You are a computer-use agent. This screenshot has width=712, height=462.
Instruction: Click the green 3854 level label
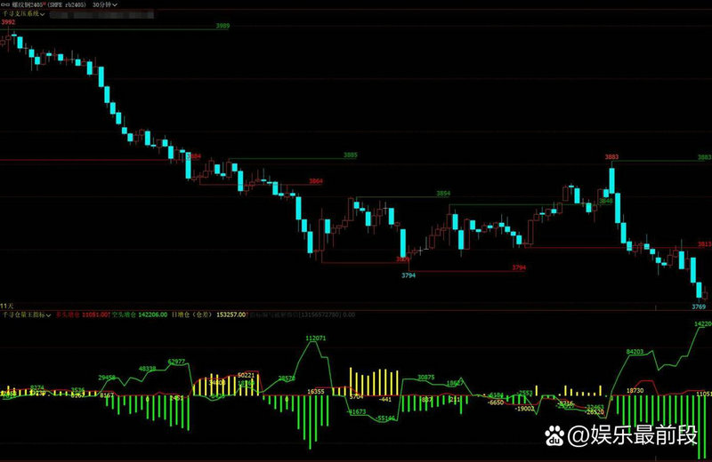pos(442,194)
